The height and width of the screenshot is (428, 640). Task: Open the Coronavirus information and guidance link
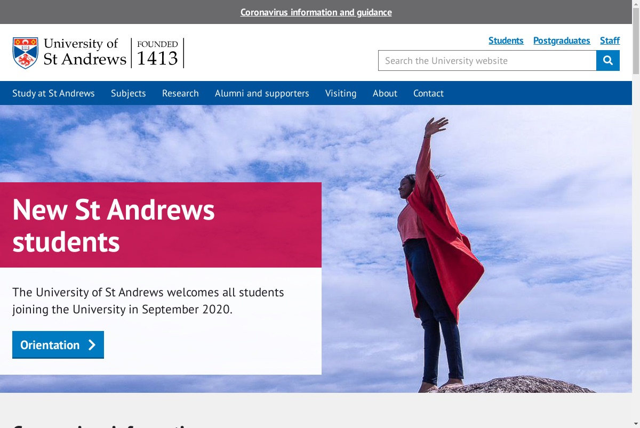316,12
